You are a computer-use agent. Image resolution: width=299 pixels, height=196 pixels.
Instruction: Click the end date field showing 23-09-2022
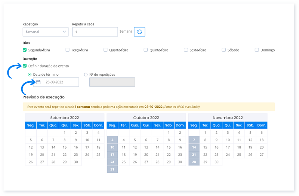[60, 82]
